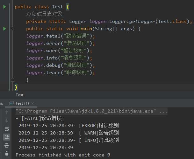Select the Test breadcrumb below the editor
Screen dimensions: 194x159
point(19,95)
